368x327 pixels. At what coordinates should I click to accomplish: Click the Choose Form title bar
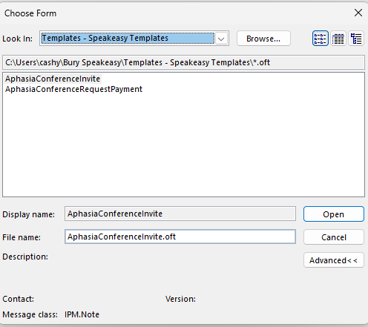(173, 13)
